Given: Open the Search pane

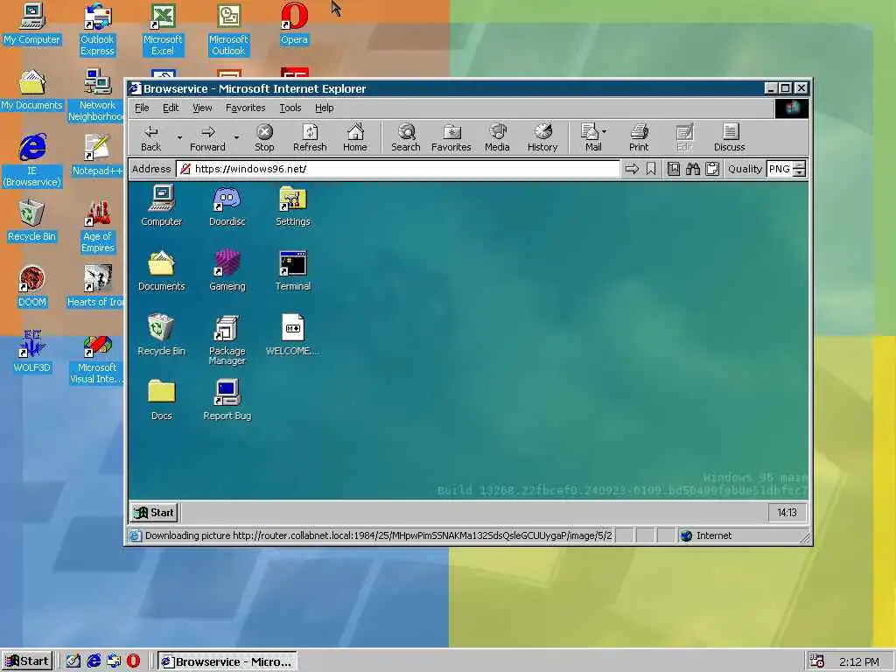Looking at the screenshot, I should pos(406,137).
